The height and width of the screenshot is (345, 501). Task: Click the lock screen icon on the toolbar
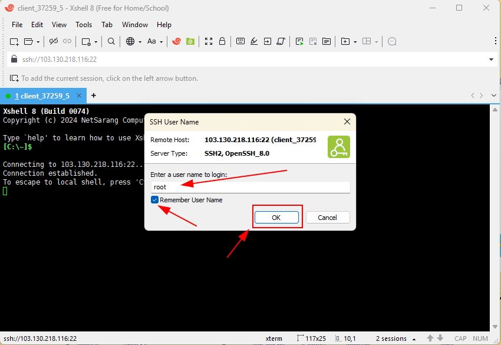pyautogui.click(x=222, y=41)
